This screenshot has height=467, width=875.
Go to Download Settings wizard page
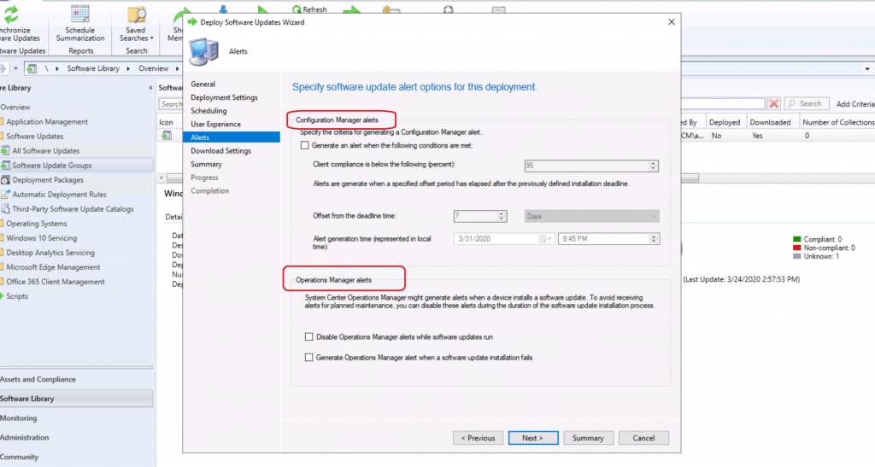pos(221,151)
